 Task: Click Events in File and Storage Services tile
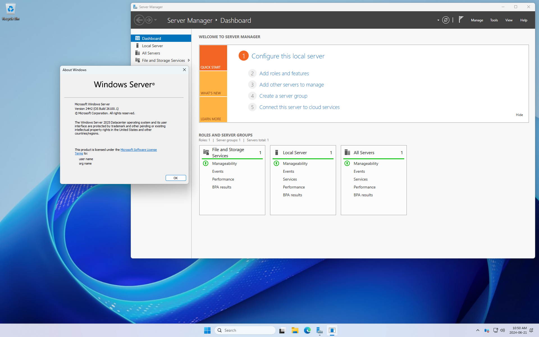218,171
